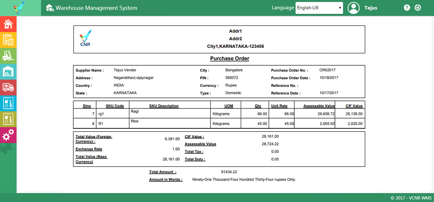The width and height of the screenshot is (434, 202).
Task: Click the user avatar icon
Action: 353,8
